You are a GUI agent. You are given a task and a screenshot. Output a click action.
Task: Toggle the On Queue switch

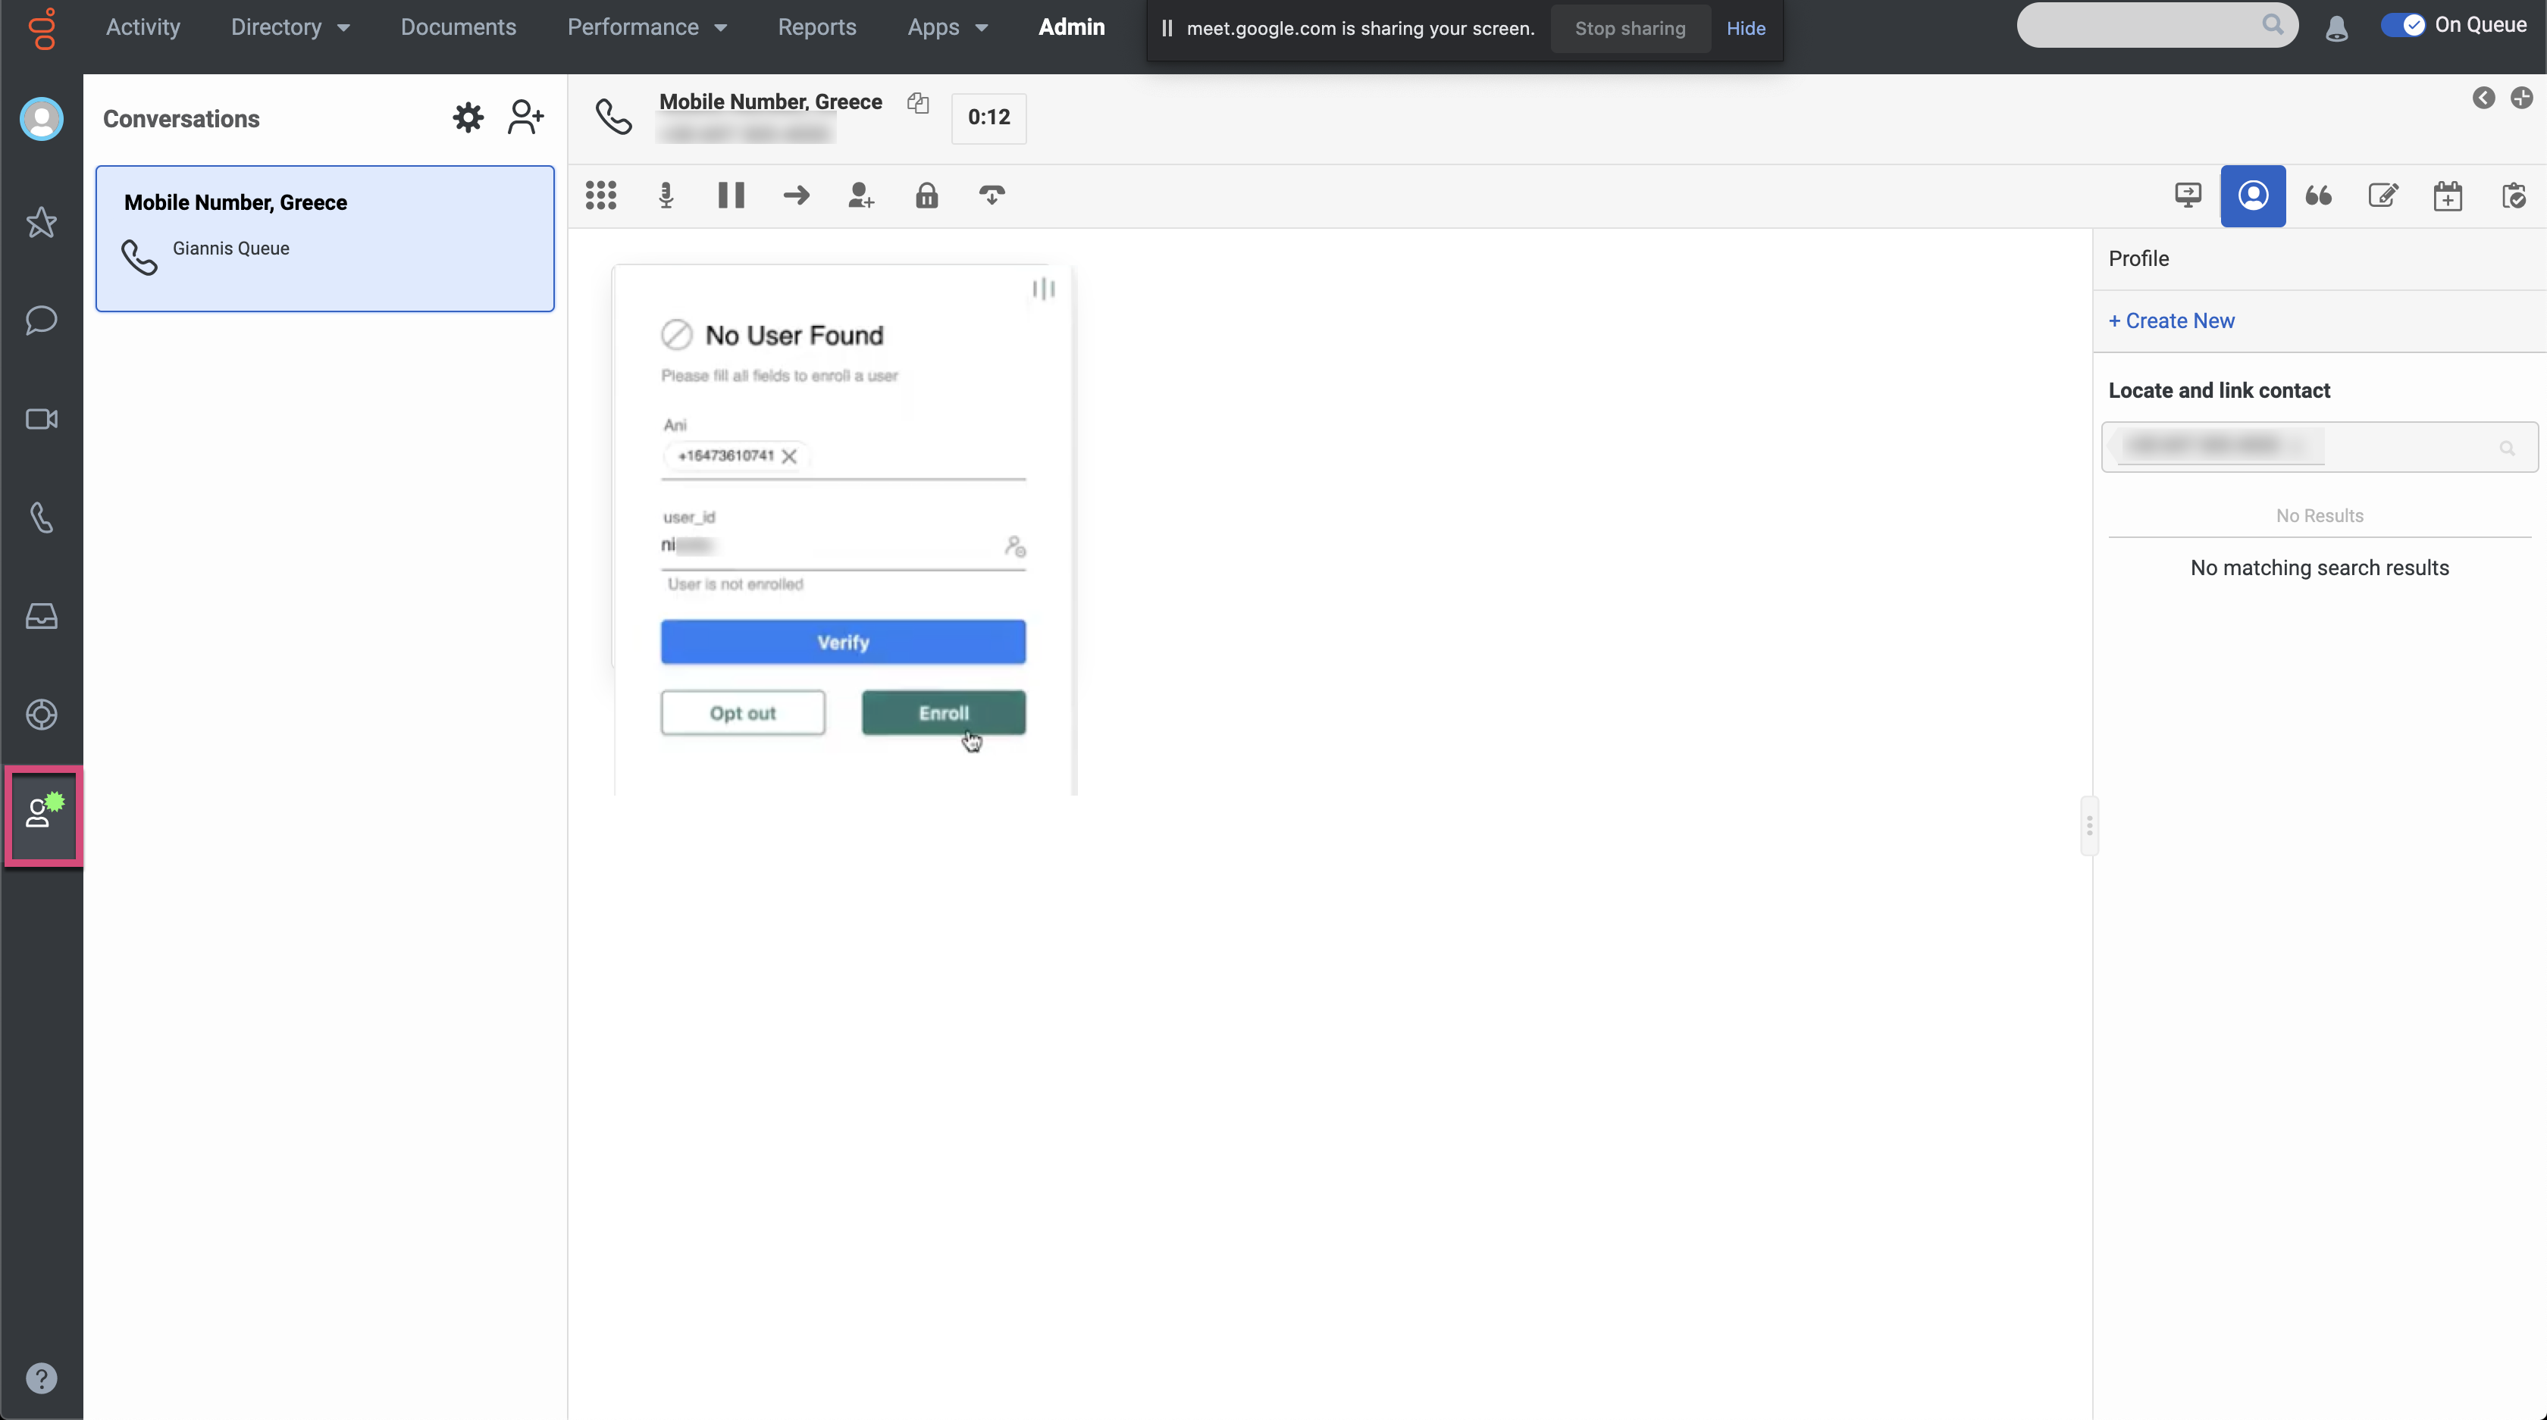(2404, 26)
